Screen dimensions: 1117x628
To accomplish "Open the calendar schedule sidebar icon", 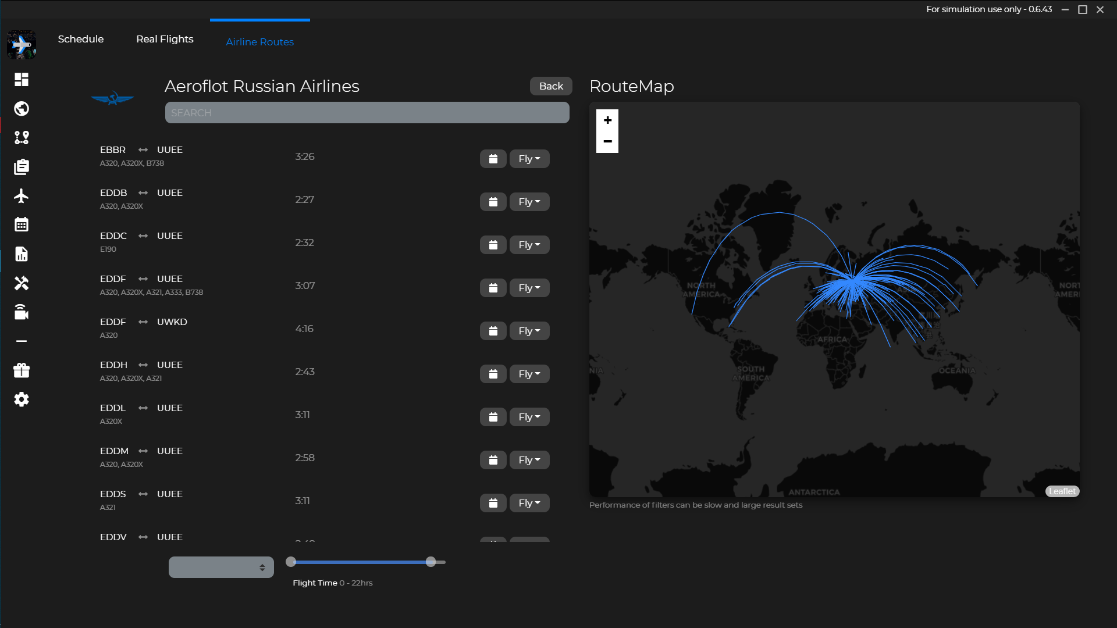I will pos(22,225).
